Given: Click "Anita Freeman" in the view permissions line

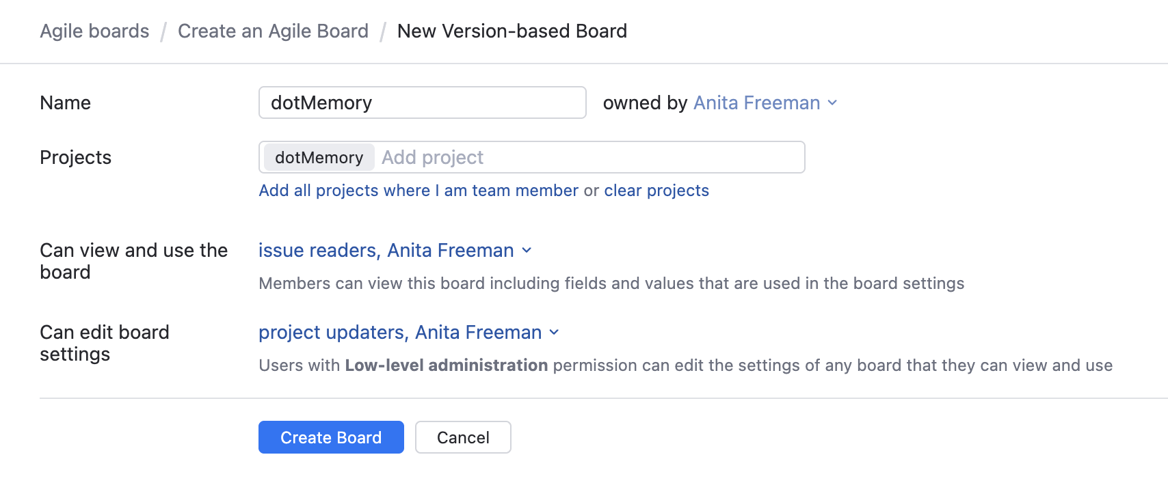Looking at the screenshot, I should (451, 251).
